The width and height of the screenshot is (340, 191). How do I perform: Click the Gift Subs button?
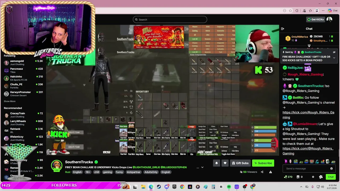point(240,163)
